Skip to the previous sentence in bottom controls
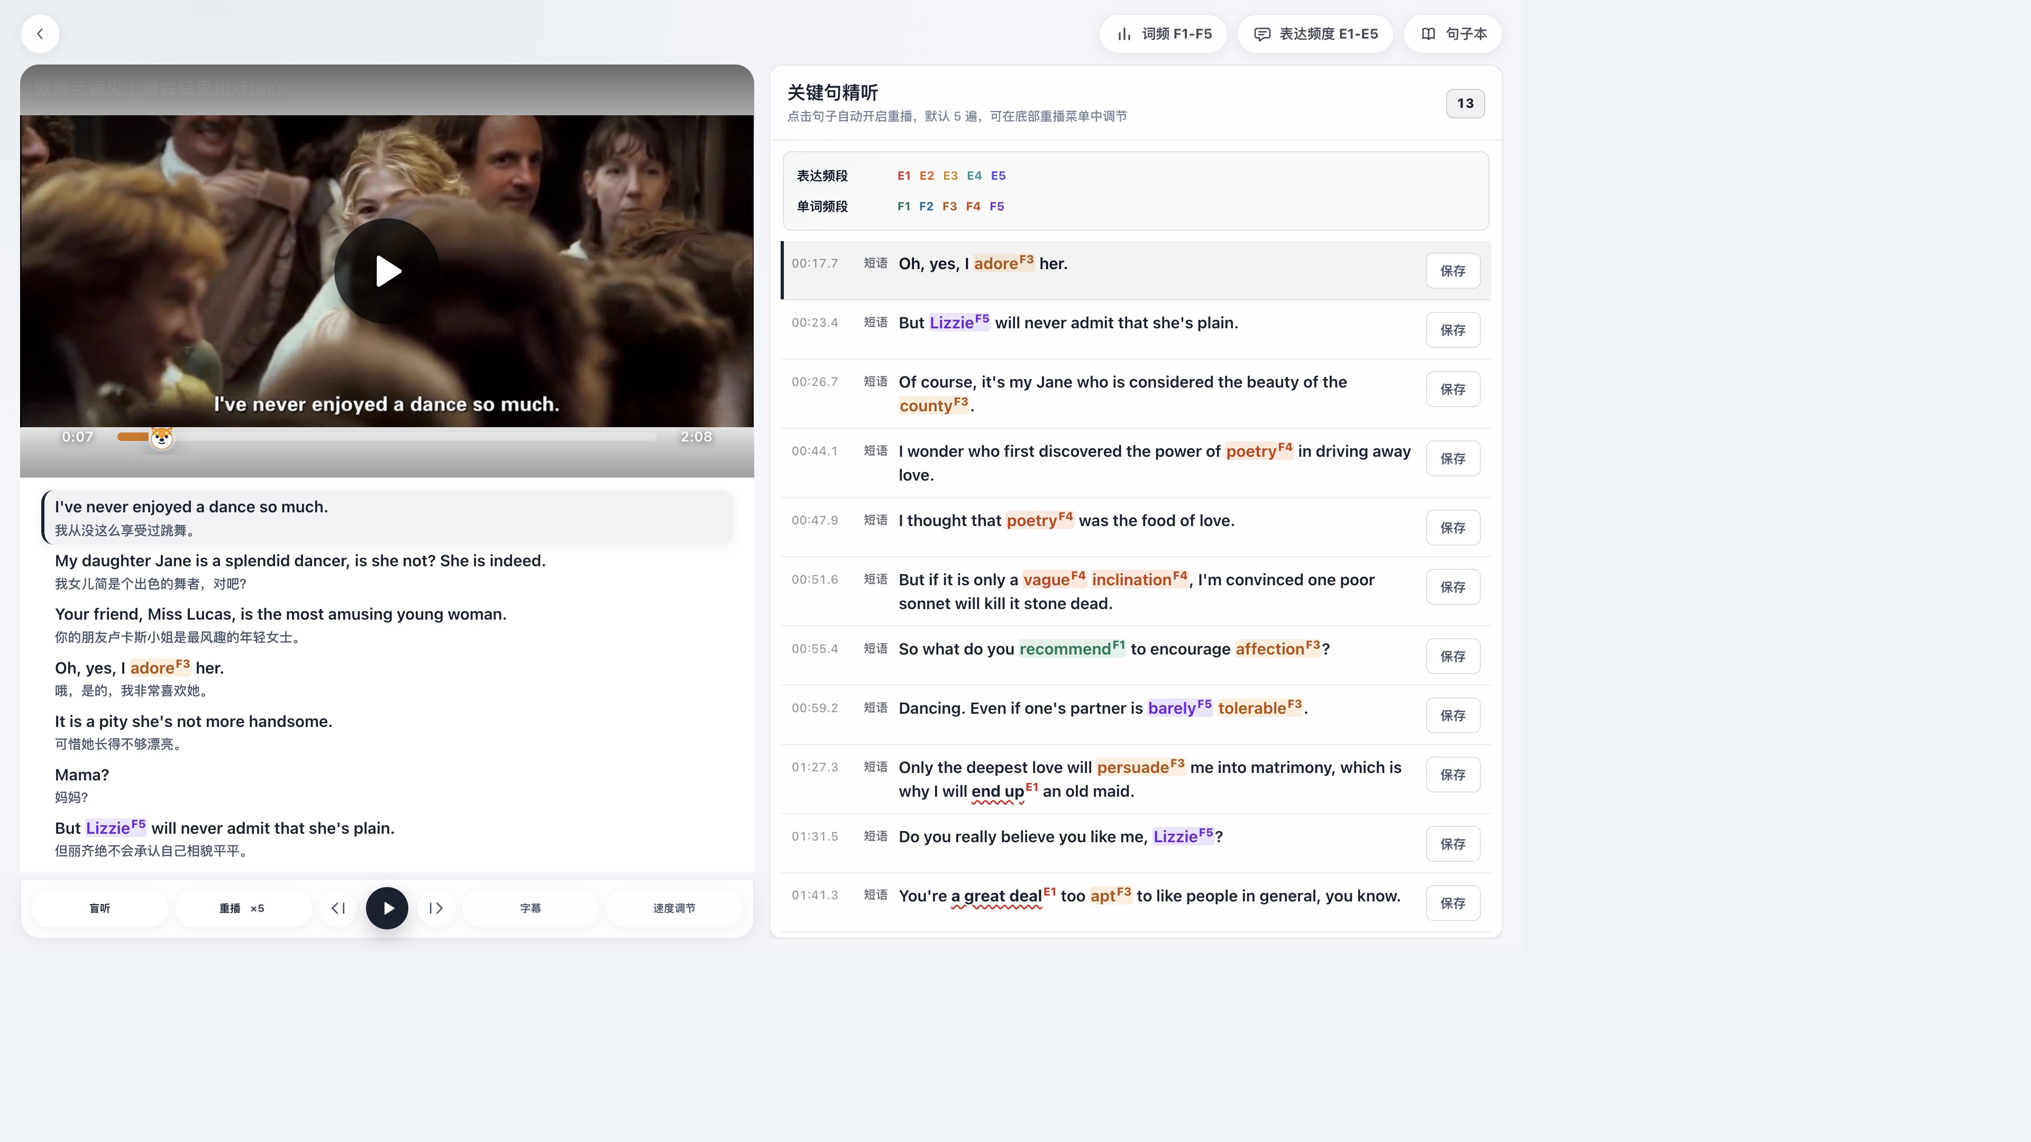 (x=338, y=908)
